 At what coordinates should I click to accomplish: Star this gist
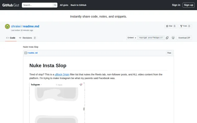pos(171,26)
